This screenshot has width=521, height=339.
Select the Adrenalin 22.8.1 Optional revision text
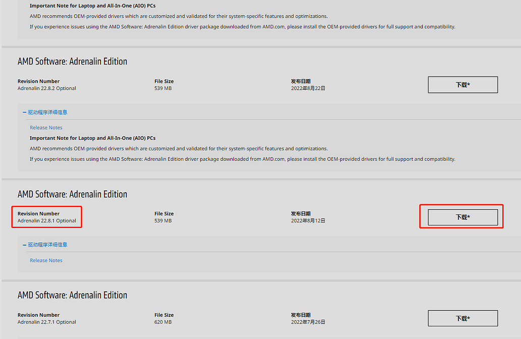click(x=46, y=221)
